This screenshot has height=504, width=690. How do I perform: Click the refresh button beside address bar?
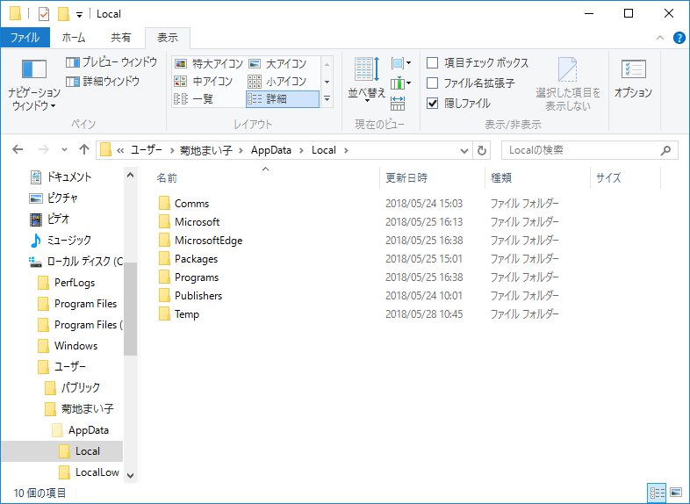pyautogui.click(x=481, y=150)
